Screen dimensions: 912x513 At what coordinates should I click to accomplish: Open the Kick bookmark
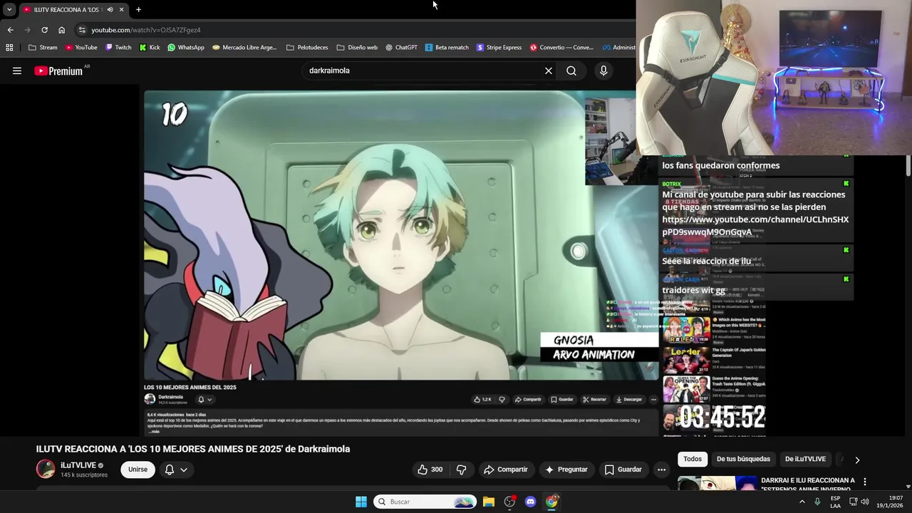[x=150, y=48]
